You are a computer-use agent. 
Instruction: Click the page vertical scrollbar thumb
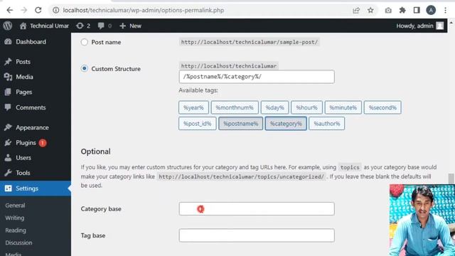coord(451,178)
